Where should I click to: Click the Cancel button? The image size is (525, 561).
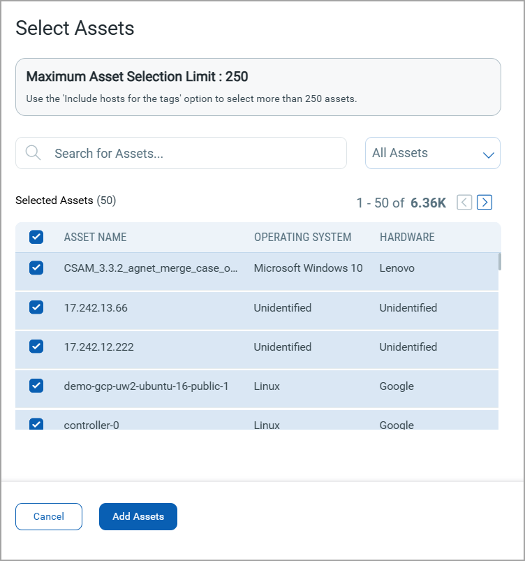click(x=49, y=516)
